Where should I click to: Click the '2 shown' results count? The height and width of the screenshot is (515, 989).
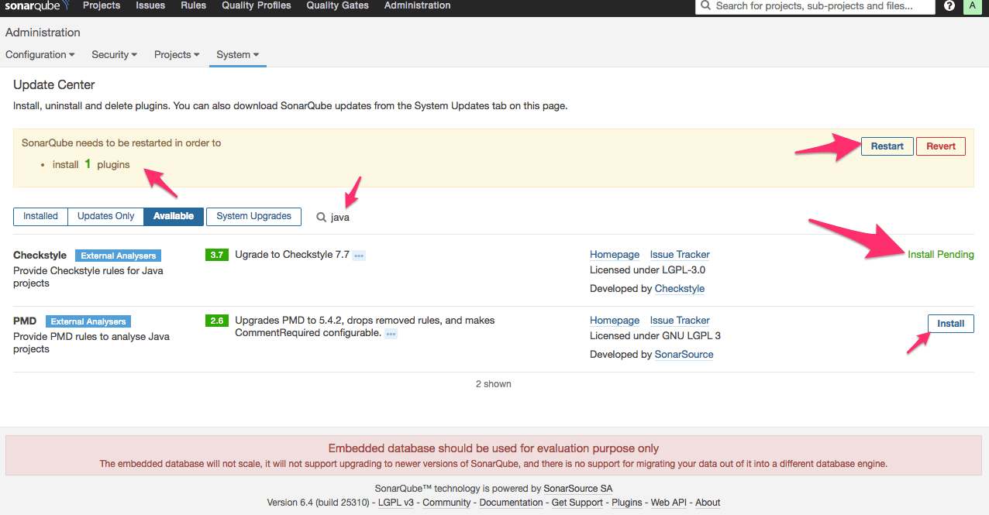(x=494, y=384)
